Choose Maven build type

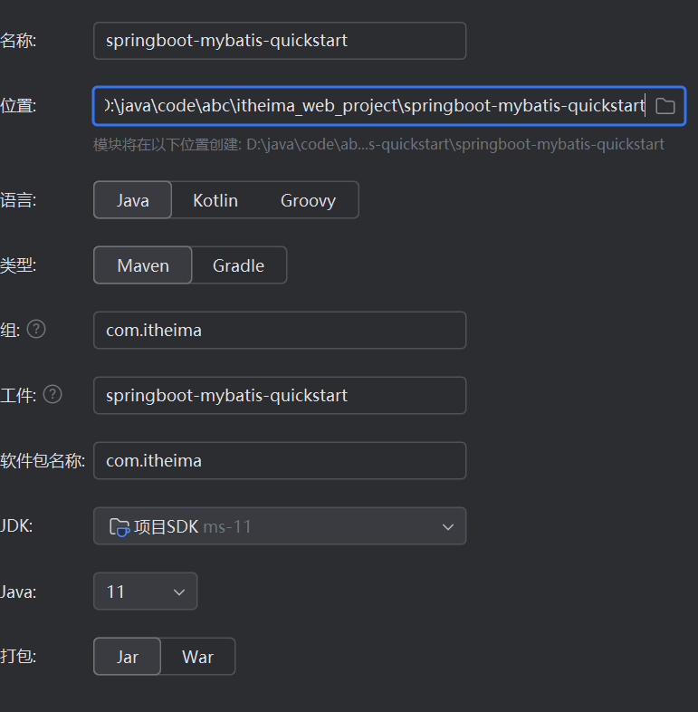[x=143, y=265]
